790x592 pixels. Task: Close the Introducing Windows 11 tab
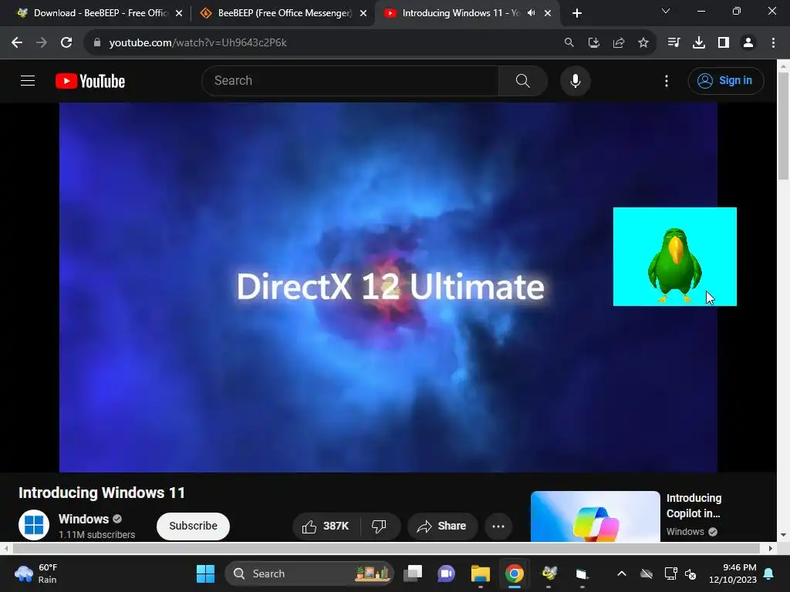click(x=547, y=14)
